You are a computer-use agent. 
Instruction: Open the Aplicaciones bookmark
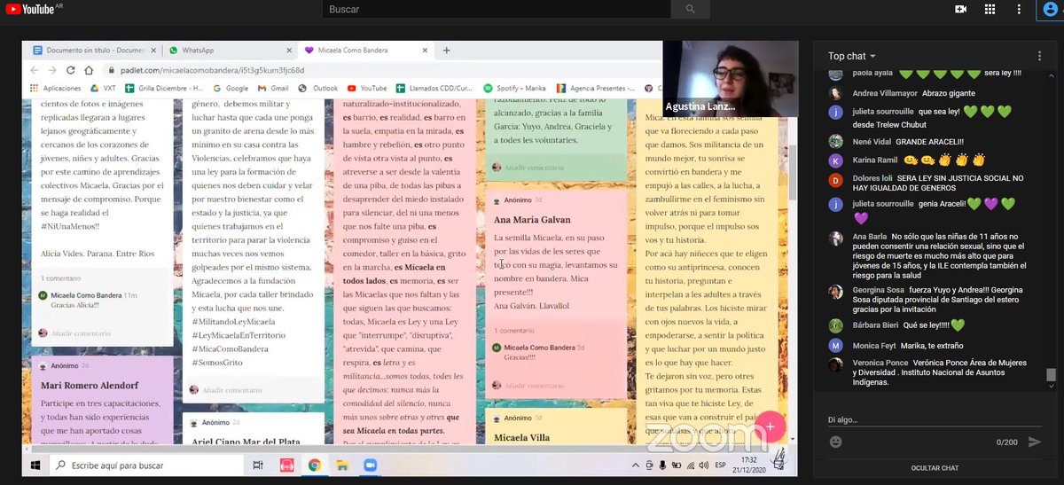pyautogui.click(x=56, y=88)
